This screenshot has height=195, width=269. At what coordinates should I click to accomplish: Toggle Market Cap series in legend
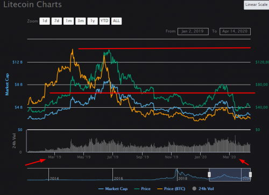coord(113,189)
